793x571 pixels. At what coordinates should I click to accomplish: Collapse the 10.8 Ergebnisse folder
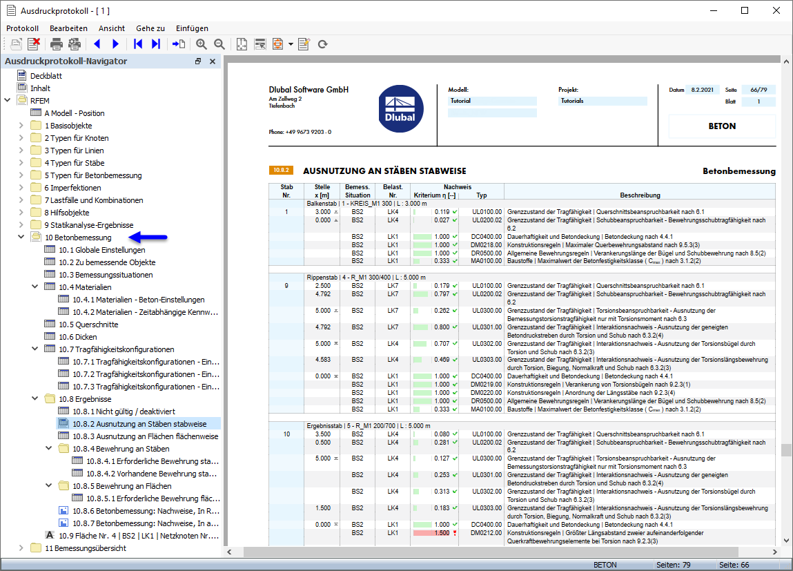35,398
